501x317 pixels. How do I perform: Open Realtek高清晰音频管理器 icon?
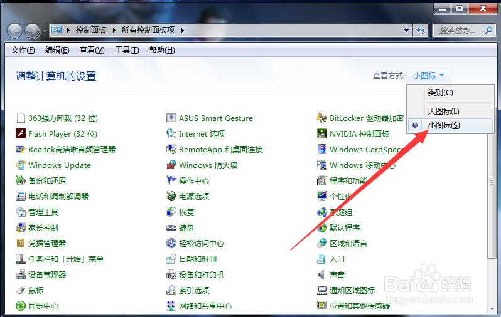(x=21, y=149)
